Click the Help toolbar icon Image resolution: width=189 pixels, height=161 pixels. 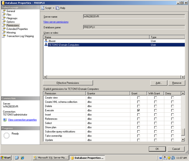click(57, 8)
